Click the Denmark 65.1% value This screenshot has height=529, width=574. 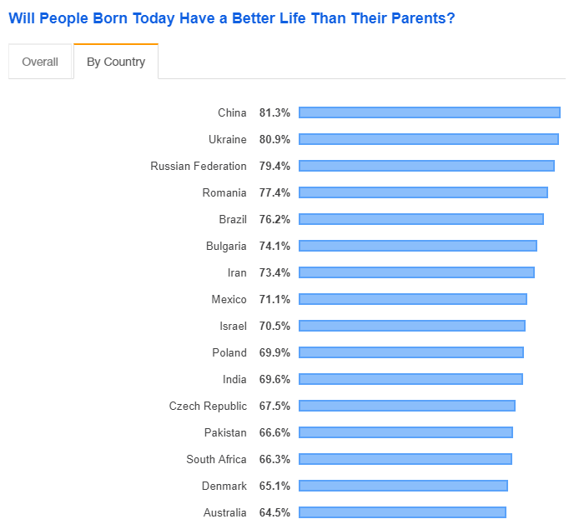(x=274, y=487)
